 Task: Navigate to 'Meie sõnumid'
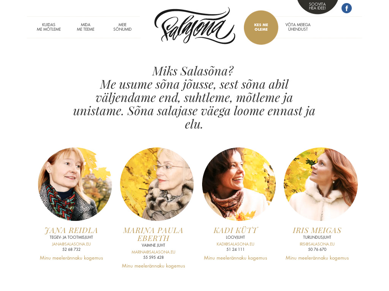click(122, 27)
